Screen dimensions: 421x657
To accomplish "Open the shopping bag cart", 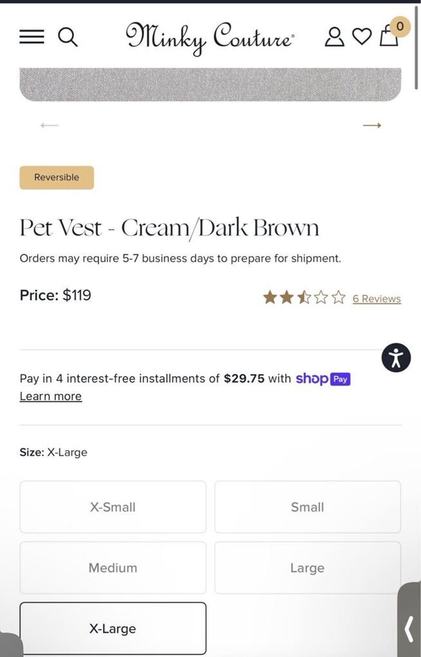I will point(389,35).
